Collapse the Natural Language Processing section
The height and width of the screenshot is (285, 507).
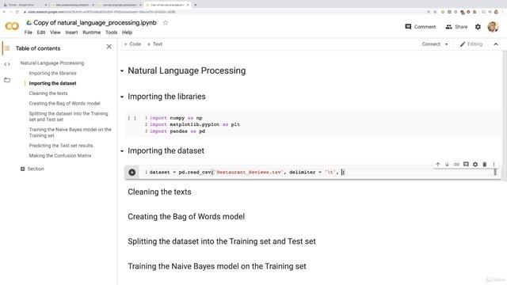click(x=122, y=70)
